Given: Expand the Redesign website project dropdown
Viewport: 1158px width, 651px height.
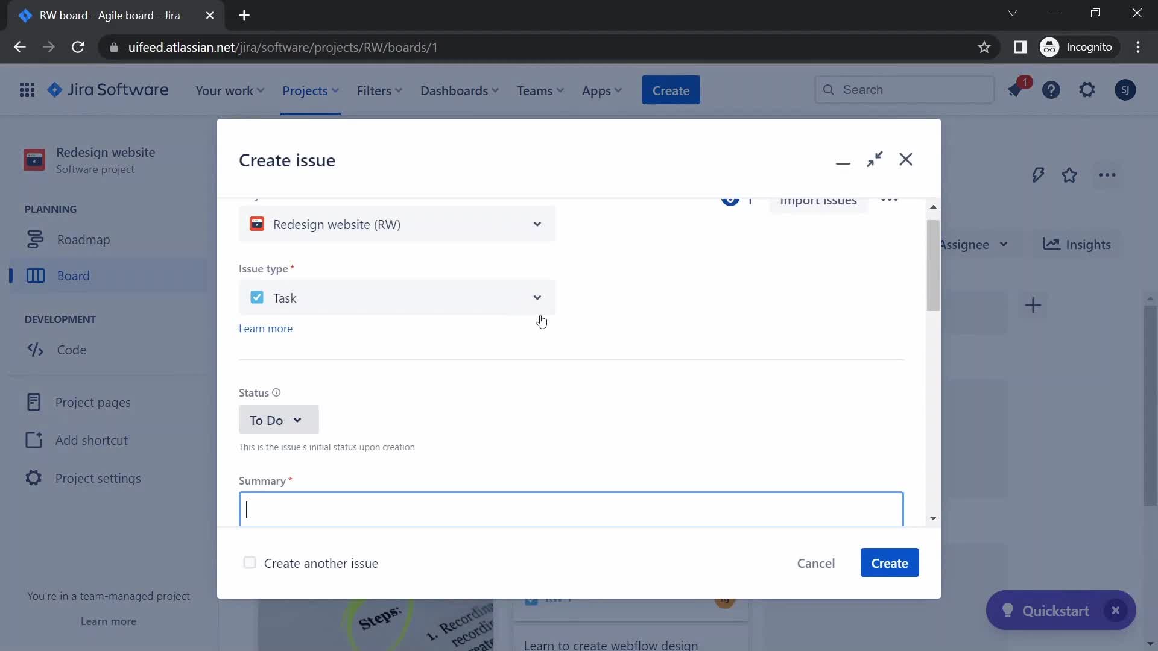Looking at the screenshot, I should coord(537,224).
